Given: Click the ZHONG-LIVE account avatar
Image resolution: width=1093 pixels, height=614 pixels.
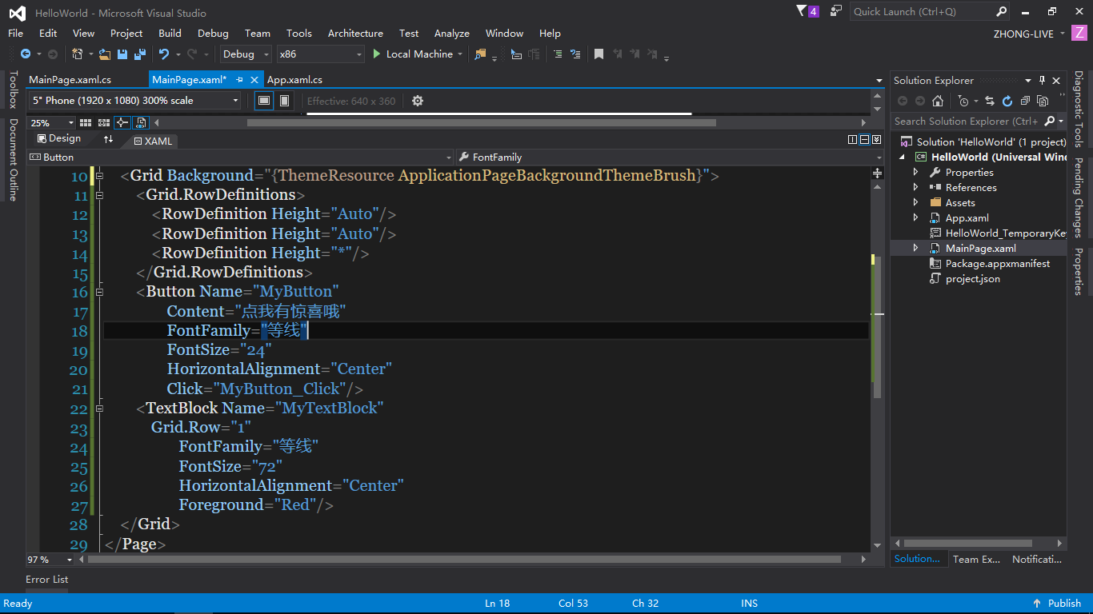Looking at the screenshot, I should coord(1079,33).
